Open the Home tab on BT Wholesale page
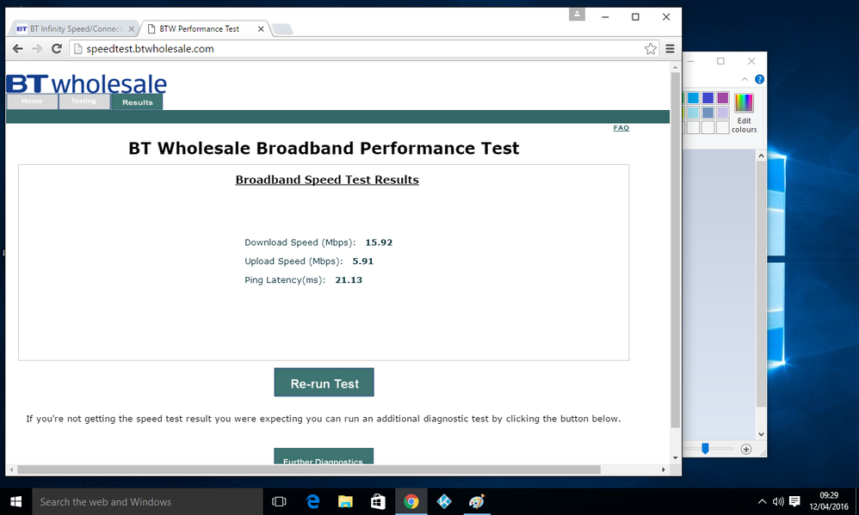Image resolution: width=859 pixels, height=515 pixels. click(32, 101)
